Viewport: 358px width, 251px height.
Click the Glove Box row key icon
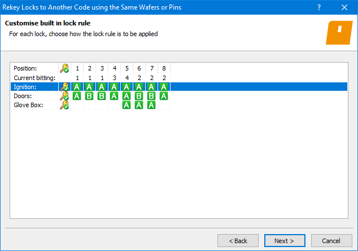point(64,105)
